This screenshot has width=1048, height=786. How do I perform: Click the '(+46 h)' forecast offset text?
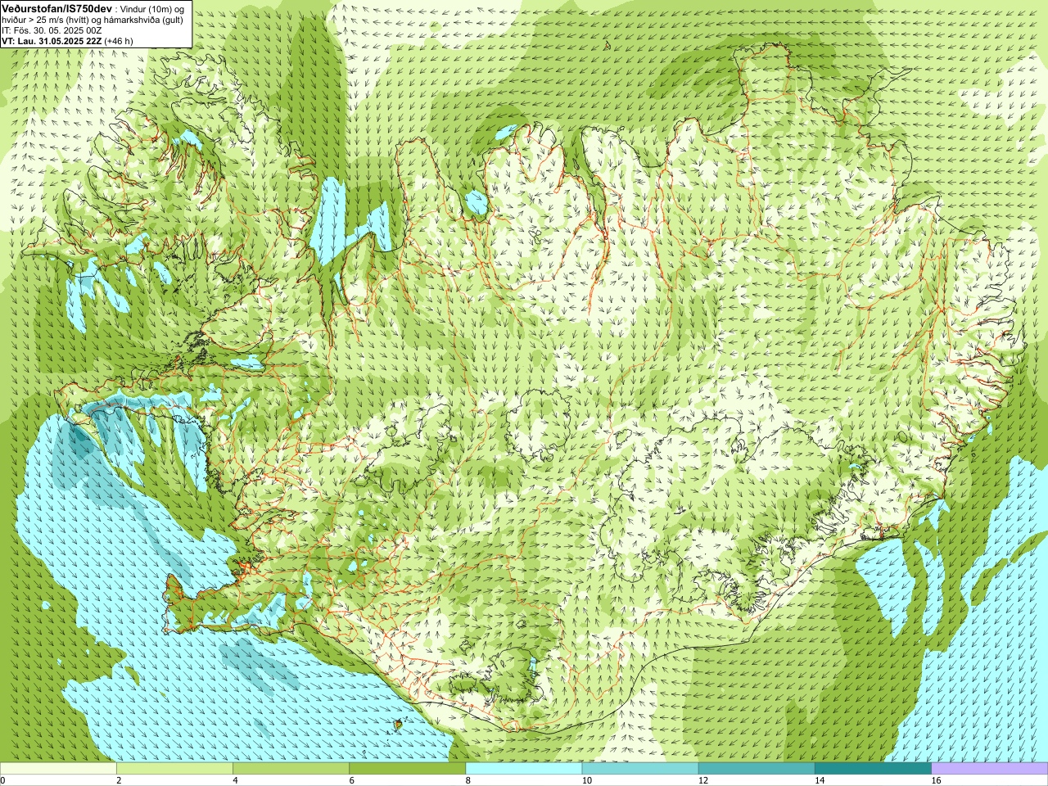(x=119, y=41)
